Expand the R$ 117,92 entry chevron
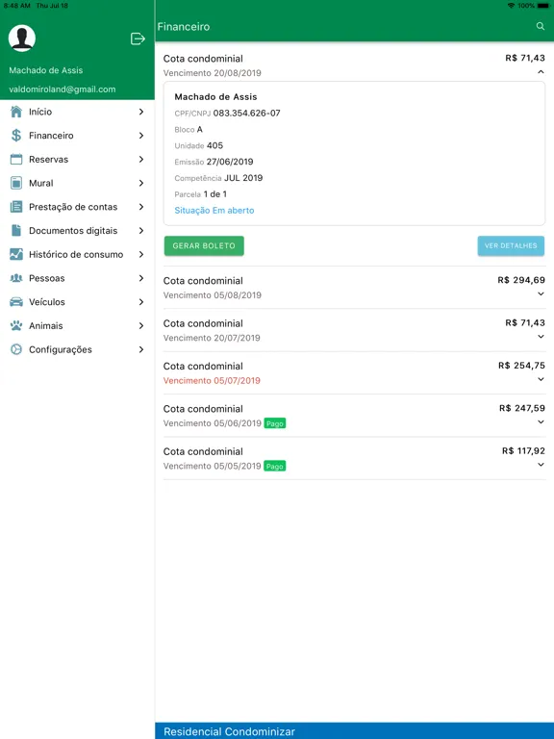 [541, 465]
